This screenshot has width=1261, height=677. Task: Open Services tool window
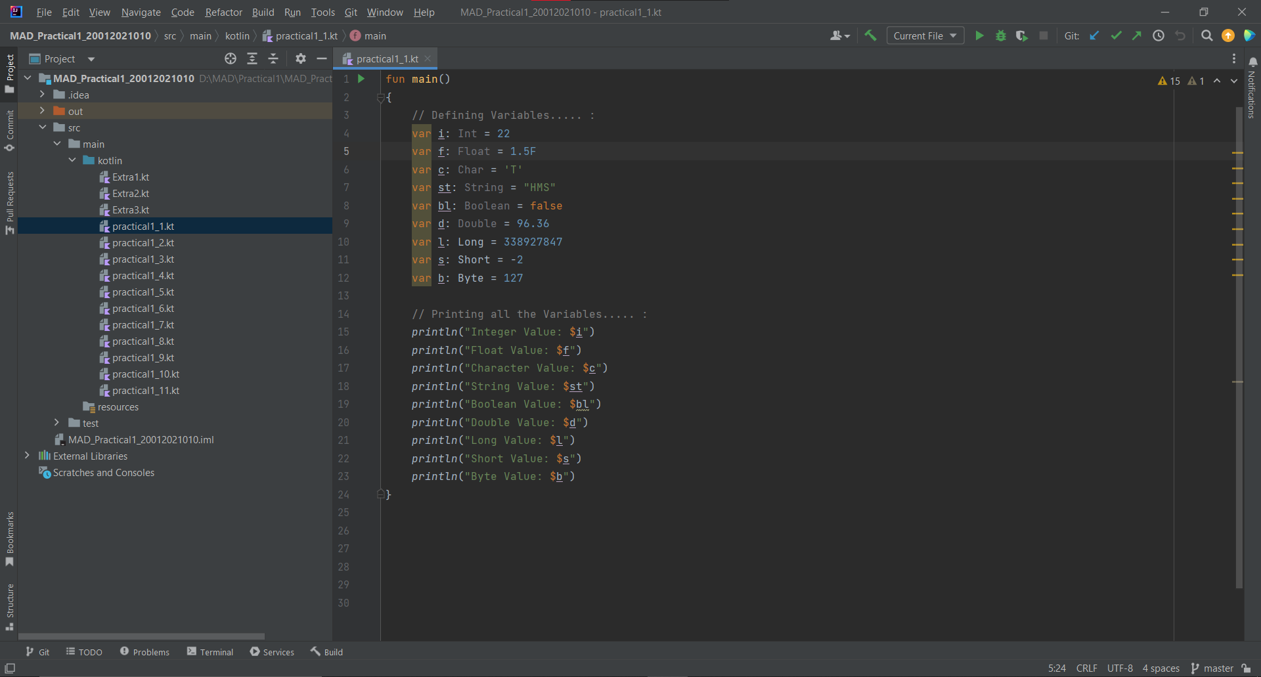pyautogui.click(x=272, y=652)
